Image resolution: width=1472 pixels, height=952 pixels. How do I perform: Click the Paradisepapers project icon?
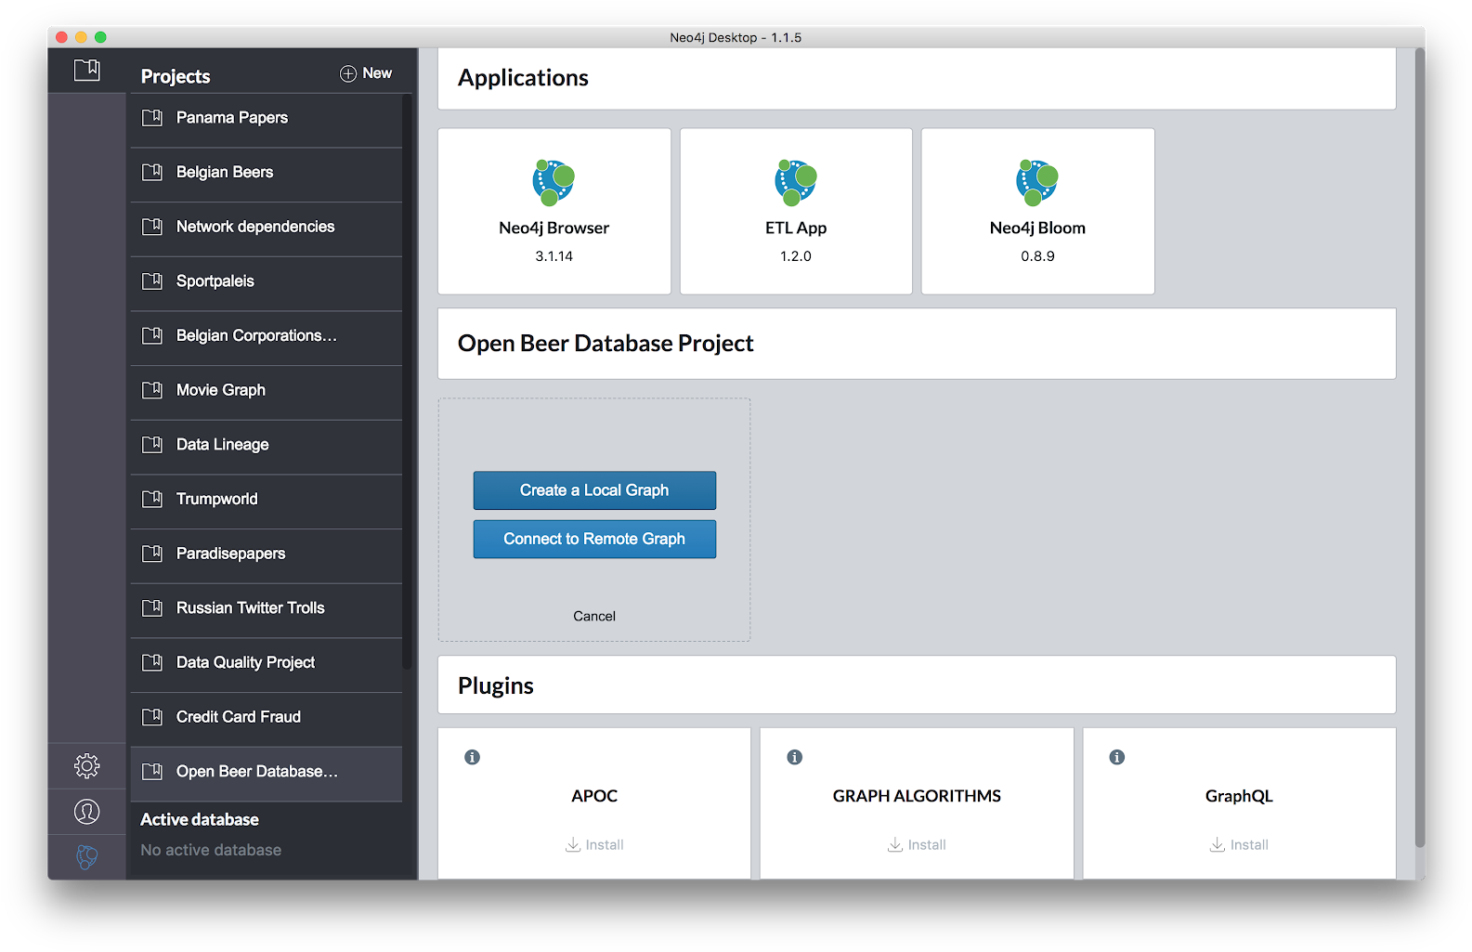(x=152, y=554)
